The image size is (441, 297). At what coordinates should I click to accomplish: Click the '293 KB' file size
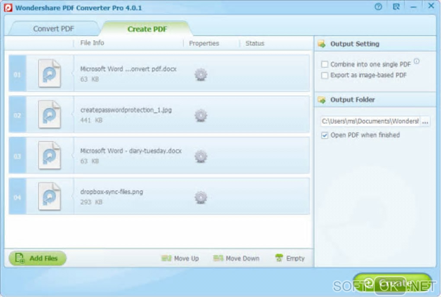tap(91, 202)
